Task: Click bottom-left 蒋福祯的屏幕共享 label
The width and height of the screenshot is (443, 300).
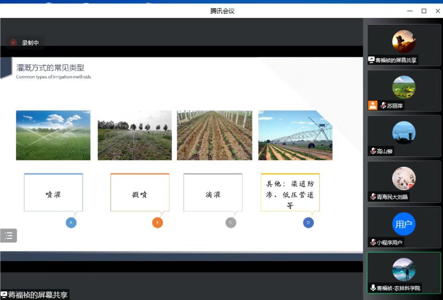Action: (x=38, y=294)
